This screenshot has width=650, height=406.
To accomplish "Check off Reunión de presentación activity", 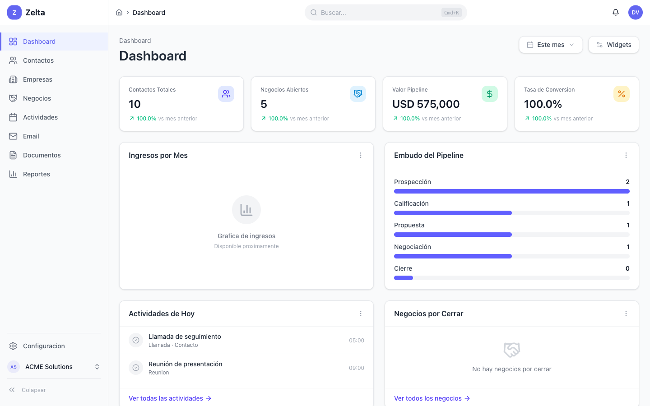I will pos(136,368).
